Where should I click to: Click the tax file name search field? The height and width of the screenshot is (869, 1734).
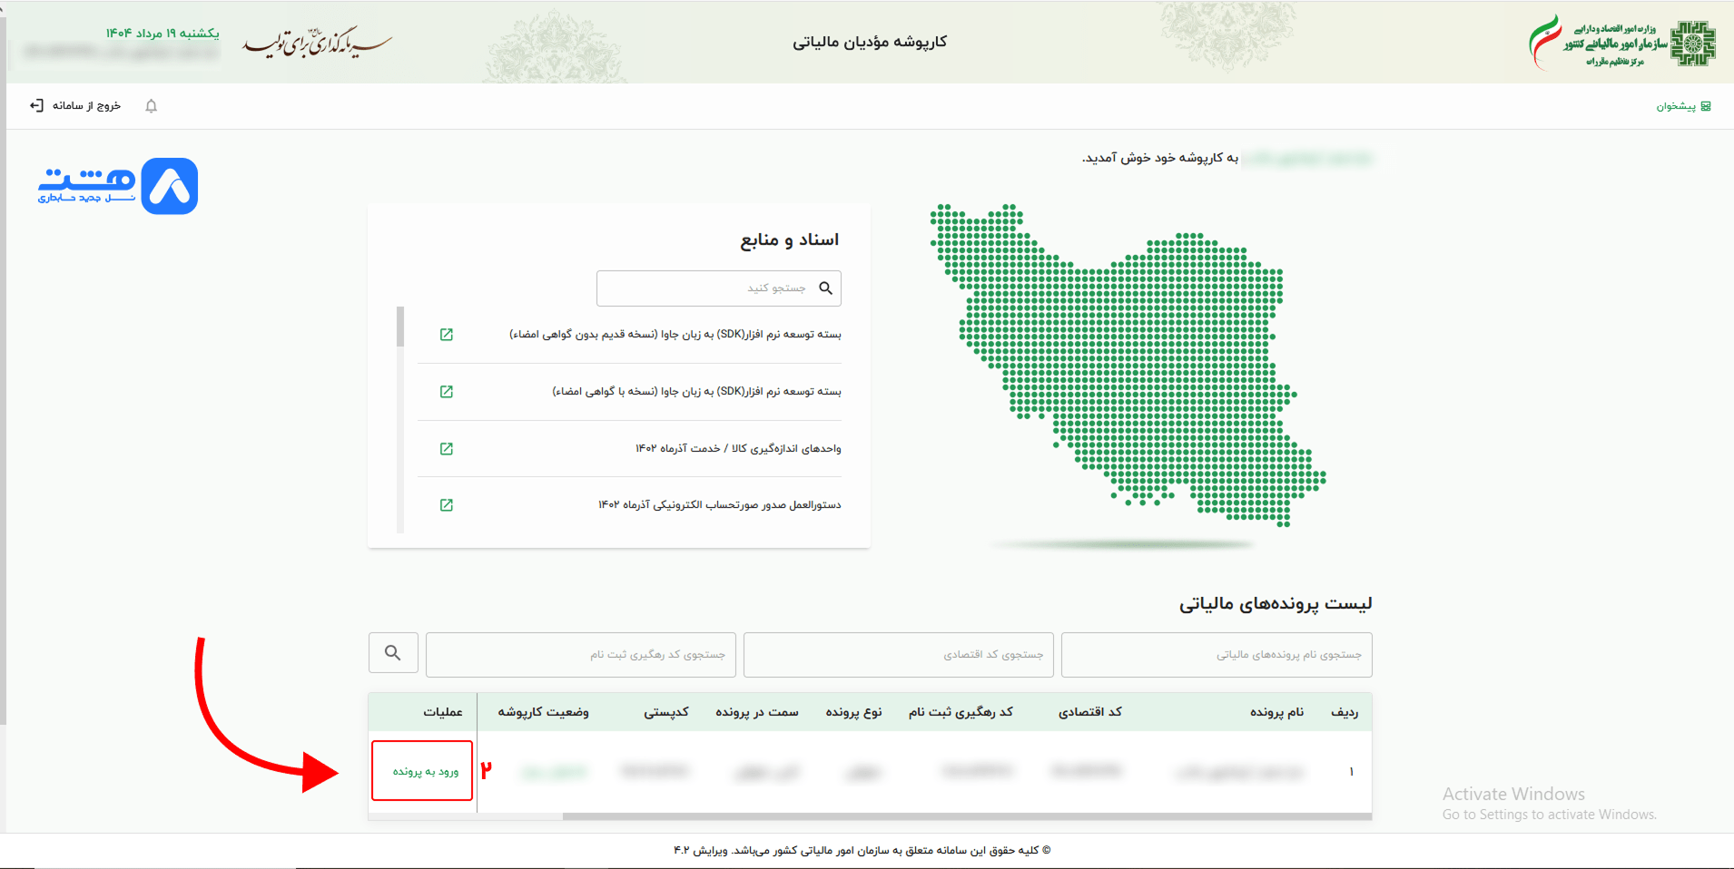tap(1216, 655)
